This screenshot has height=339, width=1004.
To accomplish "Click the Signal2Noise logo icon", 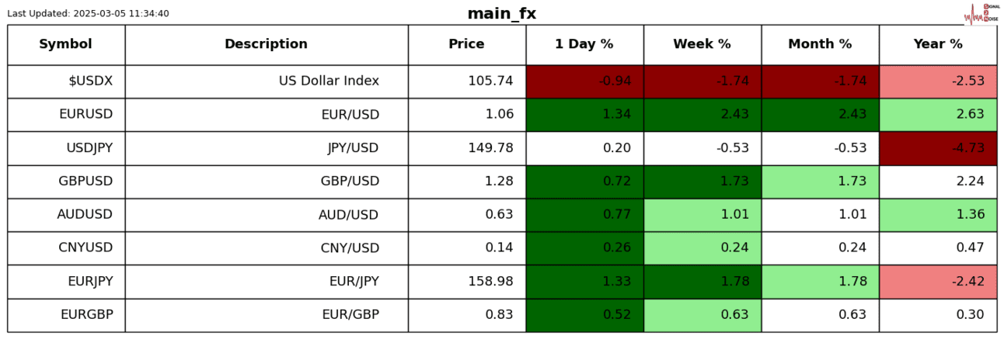I will [x=980, y=13].
